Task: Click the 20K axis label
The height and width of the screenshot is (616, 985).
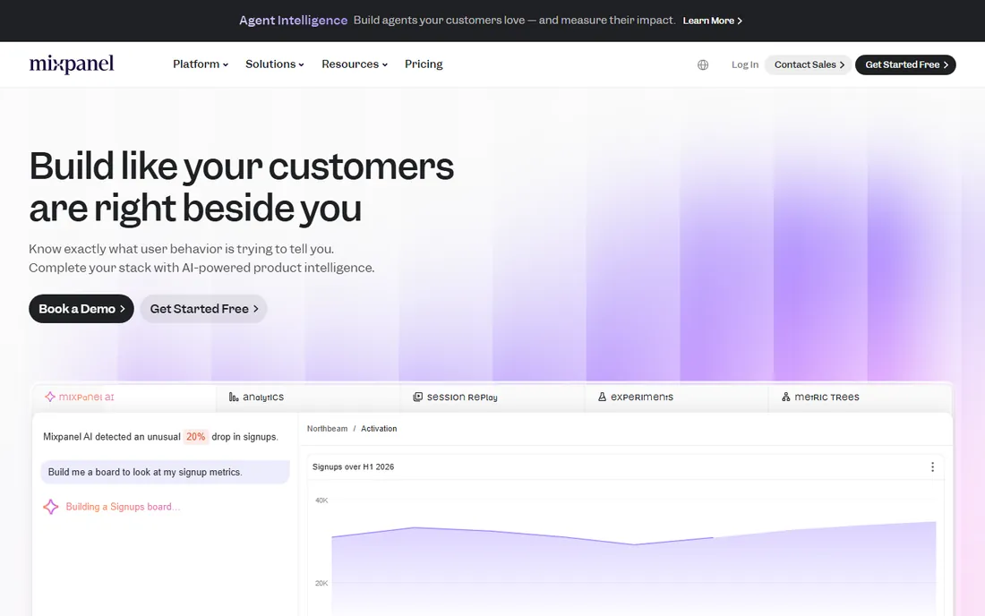Action: pos(321,584)
